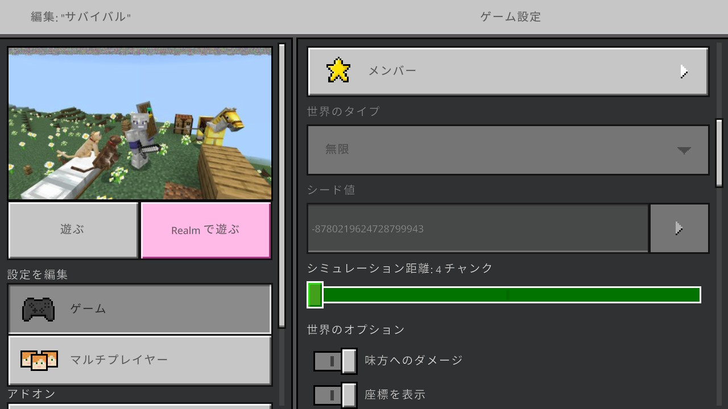The width and height of the screenshot is (728, 409).
Task: Click the gamepad controller icon
Action: [x=38, y=309]
